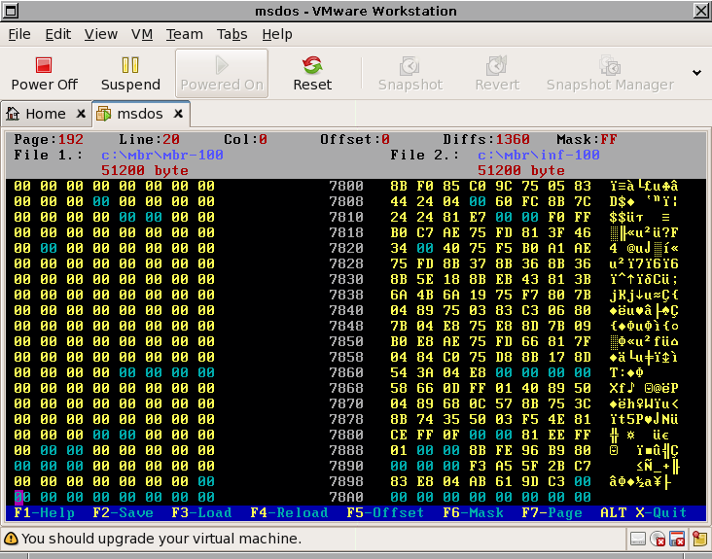Viewport: 712px width, 559px height.
Task: Take a Snapshot of the VM
Action: [x=410, y=74]
